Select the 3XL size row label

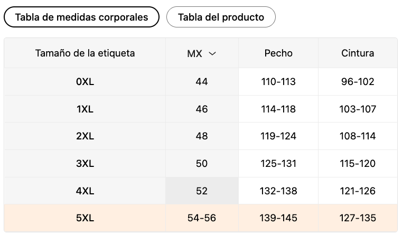(85, 163)
